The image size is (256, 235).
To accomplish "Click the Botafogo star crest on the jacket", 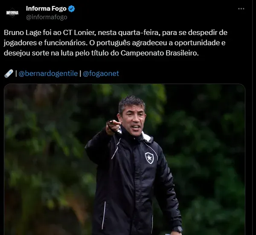I will [x=149, y=158].
